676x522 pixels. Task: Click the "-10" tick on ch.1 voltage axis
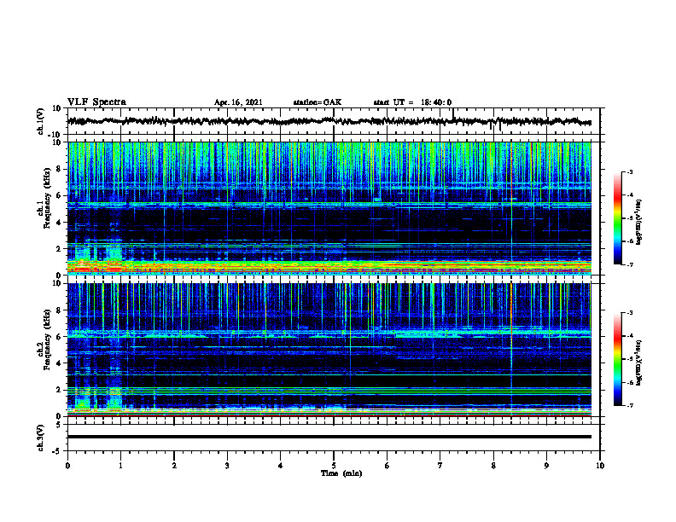click(55, 135)
